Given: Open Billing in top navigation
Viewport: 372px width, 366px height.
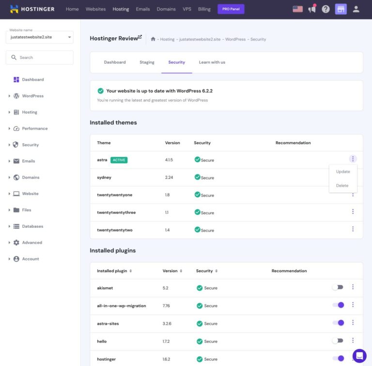Looking at the screenshot, I should pyautogui.click(x=204, y=9).
